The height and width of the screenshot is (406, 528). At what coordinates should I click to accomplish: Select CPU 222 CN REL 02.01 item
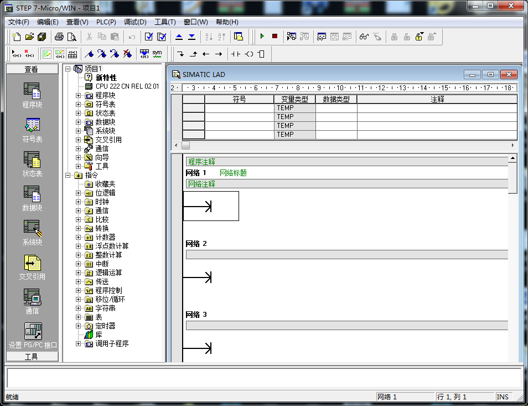pyautogui.click(x=127, y=86)
